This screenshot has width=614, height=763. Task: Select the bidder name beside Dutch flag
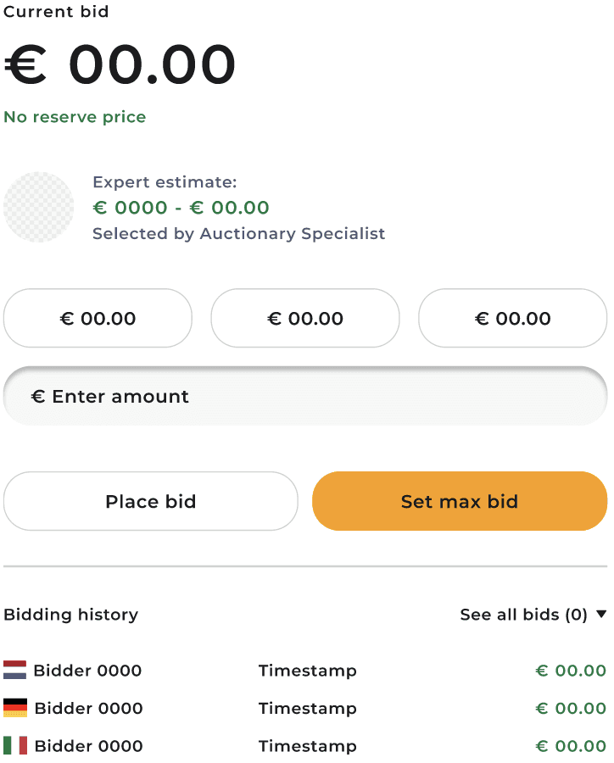[87, 671]
